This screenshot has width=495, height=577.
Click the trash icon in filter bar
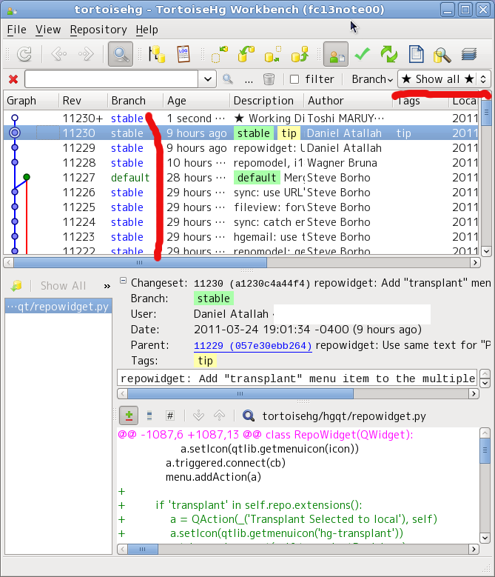click(269, 79)
